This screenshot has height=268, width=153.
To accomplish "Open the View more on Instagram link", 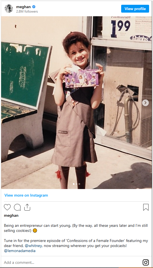I will coord(26,195).
